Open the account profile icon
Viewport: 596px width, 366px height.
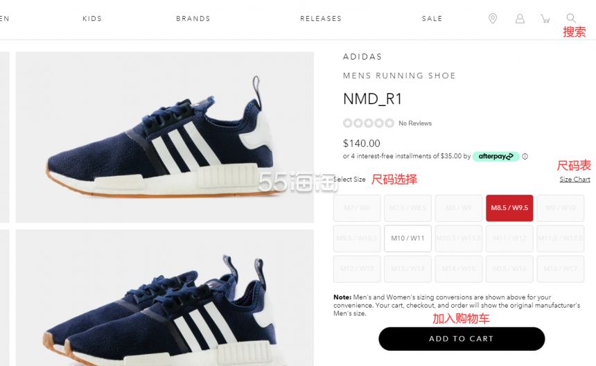point(520,18)
